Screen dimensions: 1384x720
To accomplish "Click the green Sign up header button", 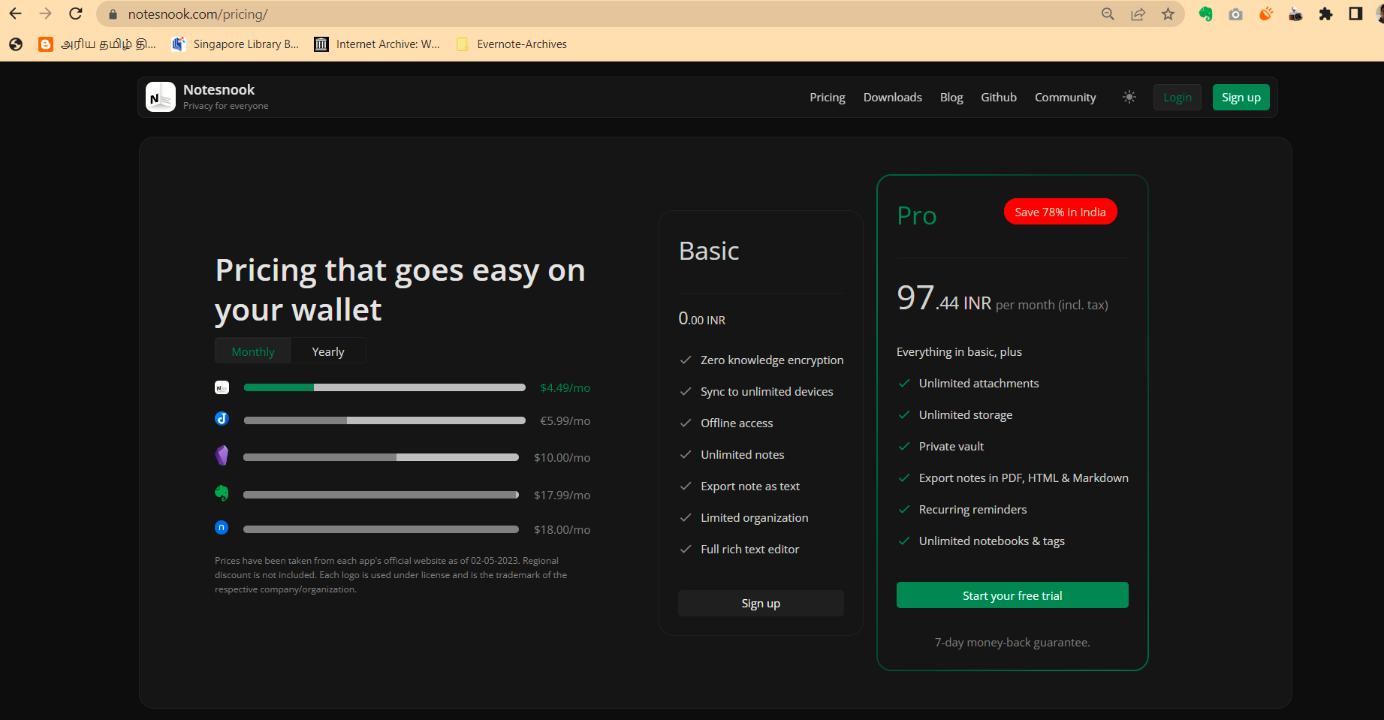I will point(1241,98).
